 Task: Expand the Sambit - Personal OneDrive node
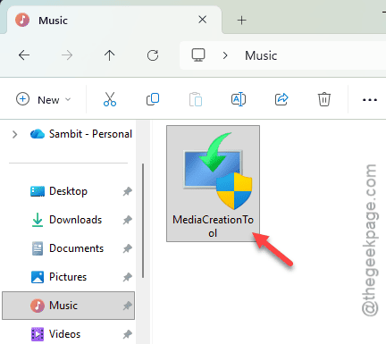(14, 135)
